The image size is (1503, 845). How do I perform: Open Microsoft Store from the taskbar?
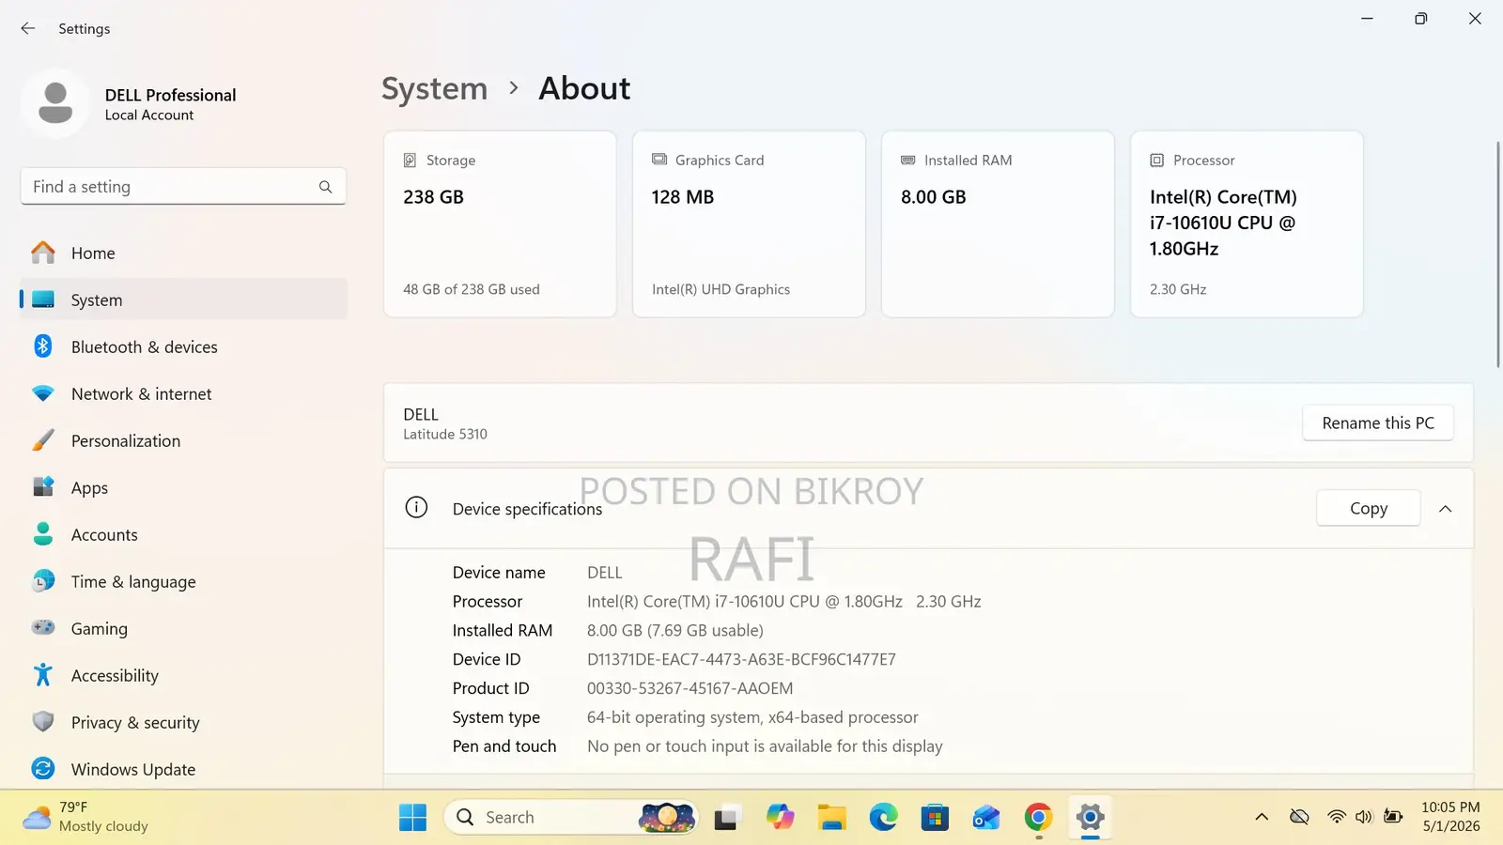[x=935, y=818]
